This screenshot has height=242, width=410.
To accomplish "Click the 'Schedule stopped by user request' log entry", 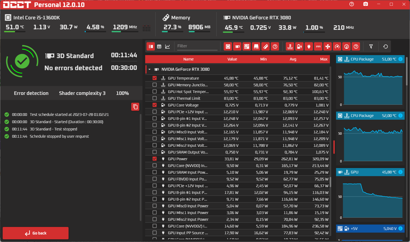I will [59, 136].
